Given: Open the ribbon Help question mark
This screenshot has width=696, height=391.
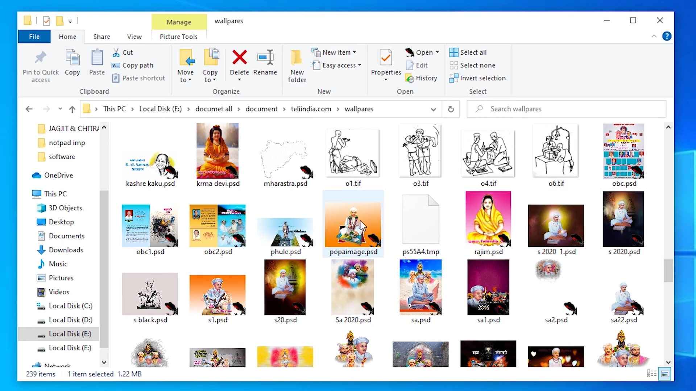Looking at the screenshot, I should 667,36.
